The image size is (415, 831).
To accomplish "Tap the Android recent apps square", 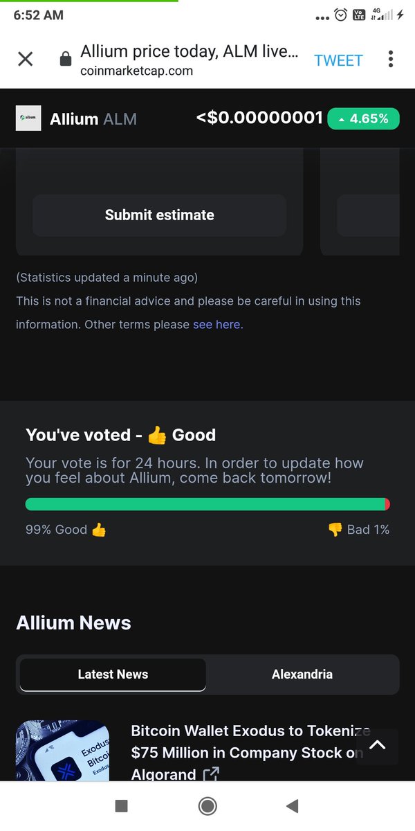I will tap(121, 805).
